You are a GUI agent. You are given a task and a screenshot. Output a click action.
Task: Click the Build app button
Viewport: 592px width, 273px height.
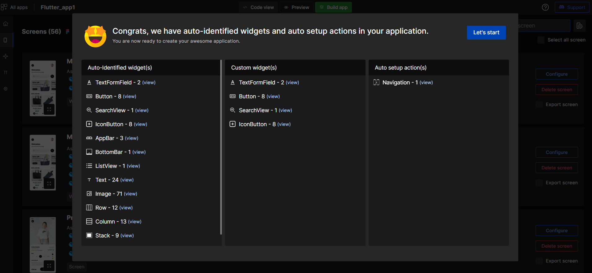(x=333, y=7)
